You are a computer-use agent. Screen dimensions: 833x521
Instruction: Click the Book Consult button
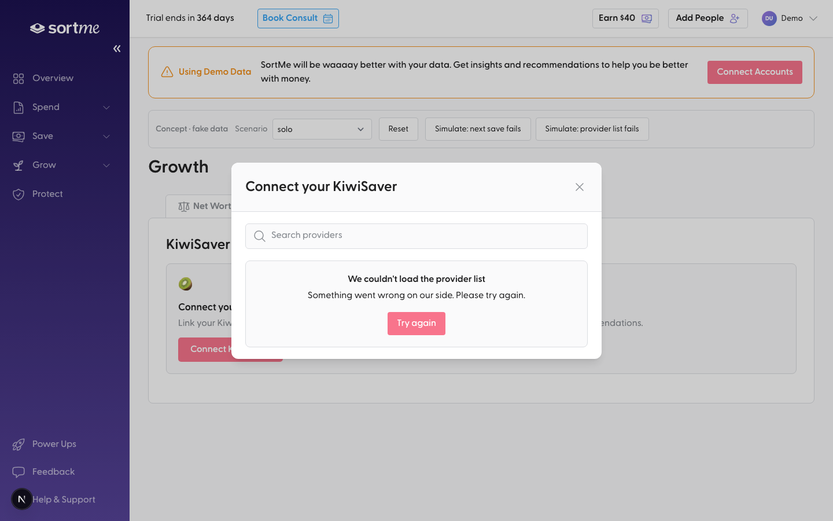tap(298, 19)
